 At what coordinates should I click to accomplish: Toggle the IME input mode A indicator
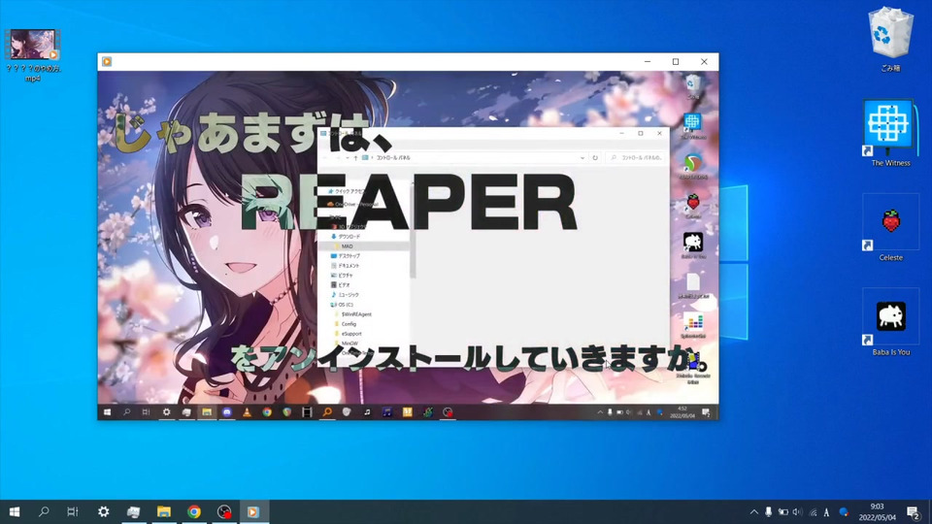pos(827,511)
